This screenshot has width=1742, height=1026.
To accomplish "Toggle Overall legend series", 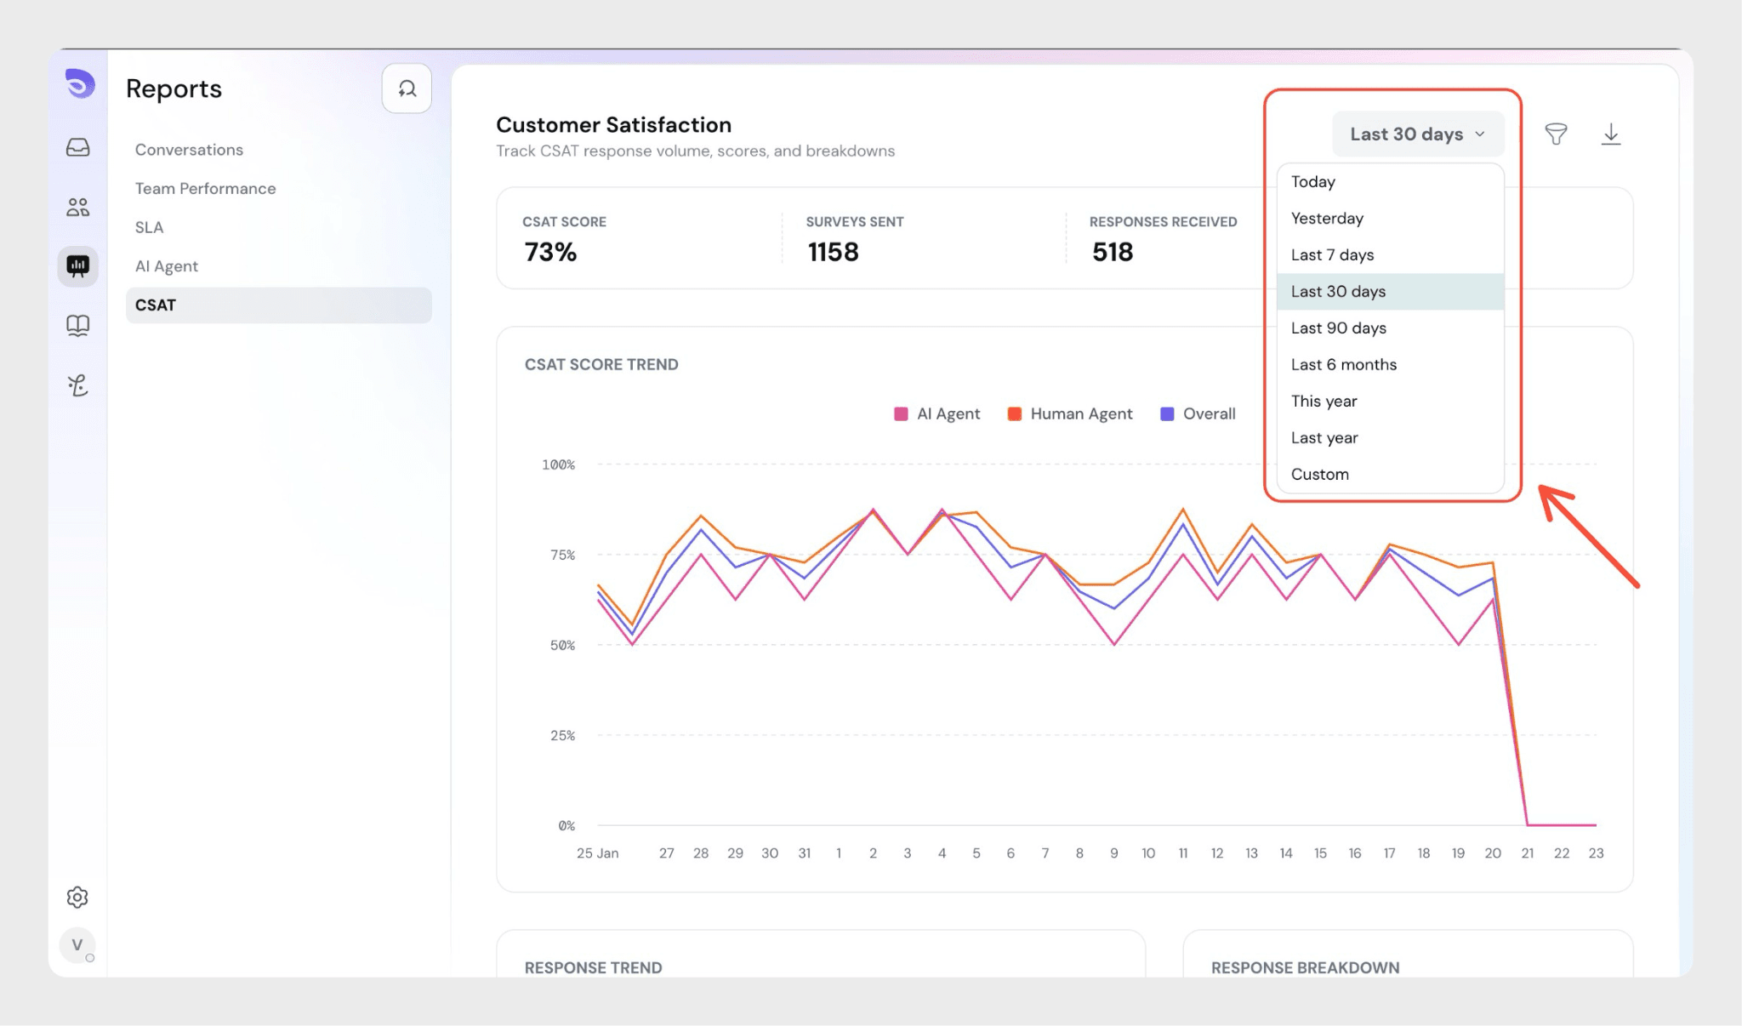I will click(x=1208, y=414).
